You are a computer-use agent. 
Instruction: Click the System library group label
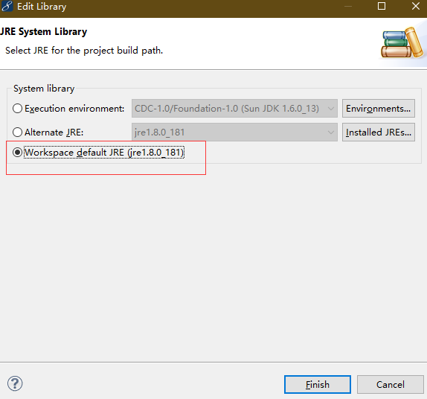click(44, 89)
